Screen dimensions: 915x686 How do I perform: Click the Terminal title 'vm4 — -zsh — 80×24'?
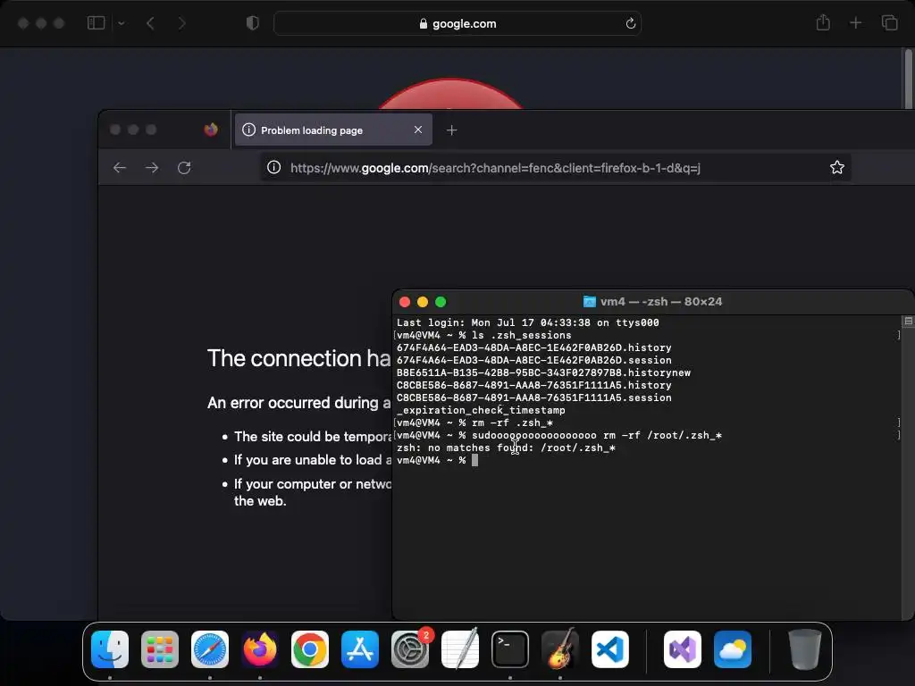[x=661, y=302]
